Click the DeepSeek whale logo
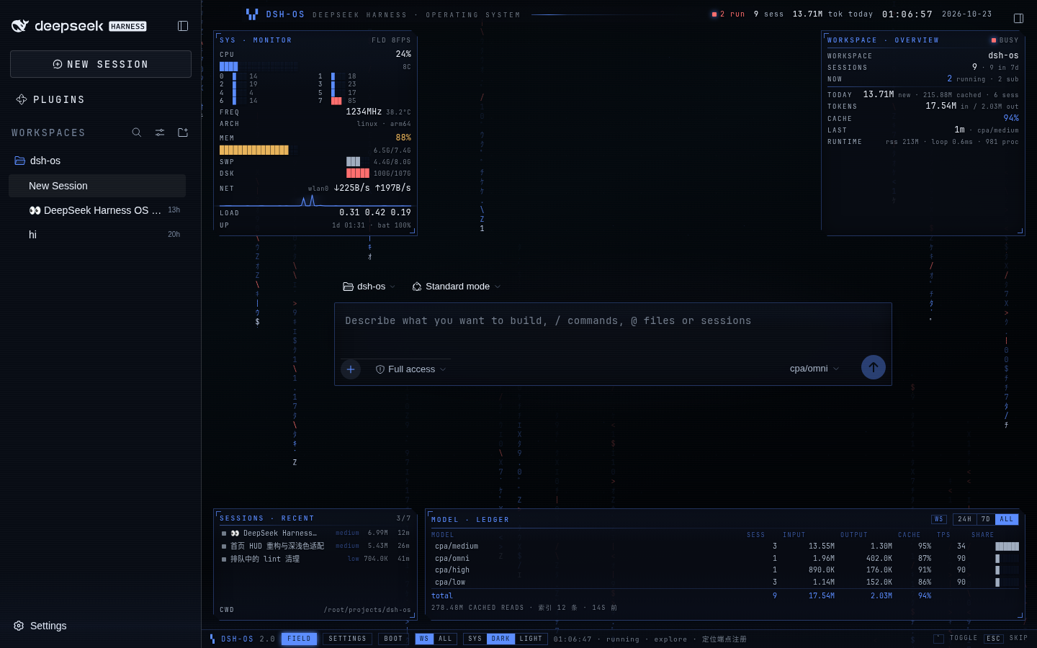 point(20,26)
